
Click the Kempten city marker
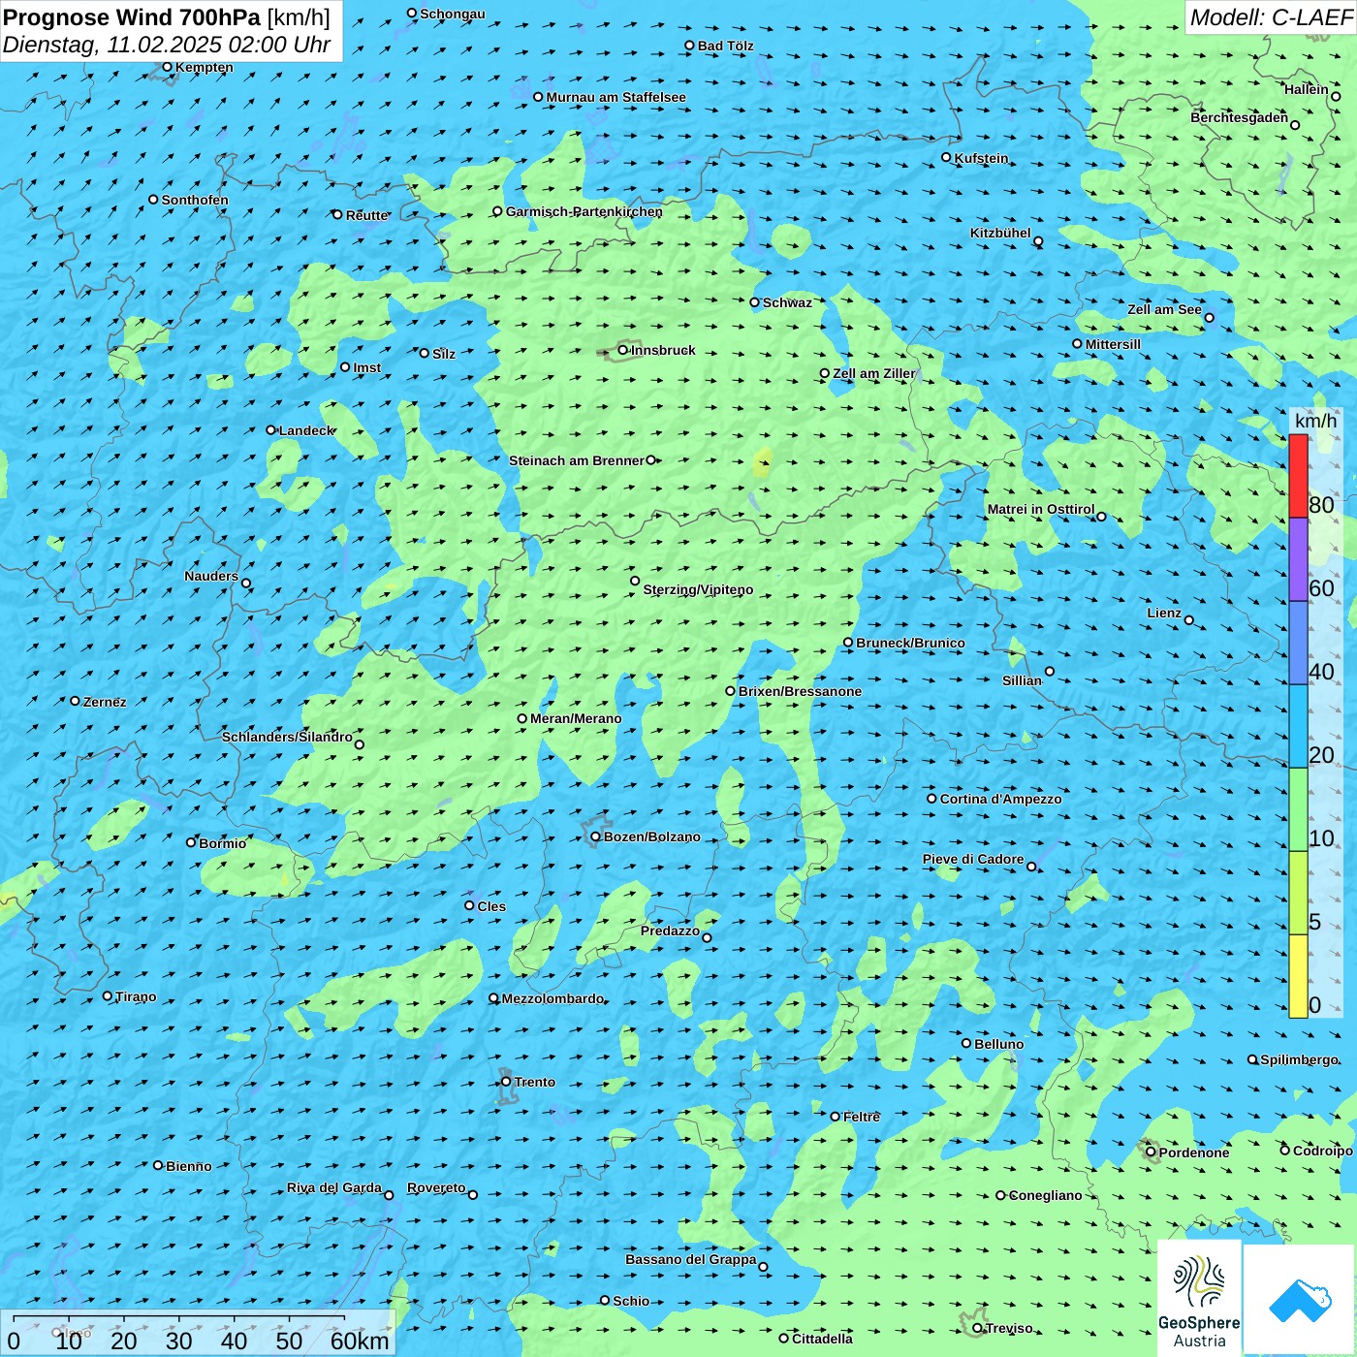coord(167,67)
